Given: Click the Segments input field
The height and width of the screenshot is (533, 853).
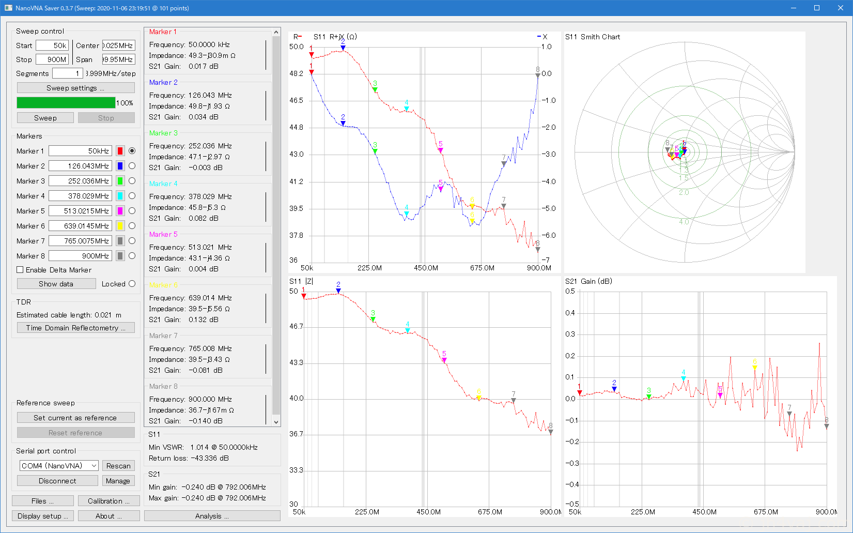Looking at the screenshot, I should [67, 73].
